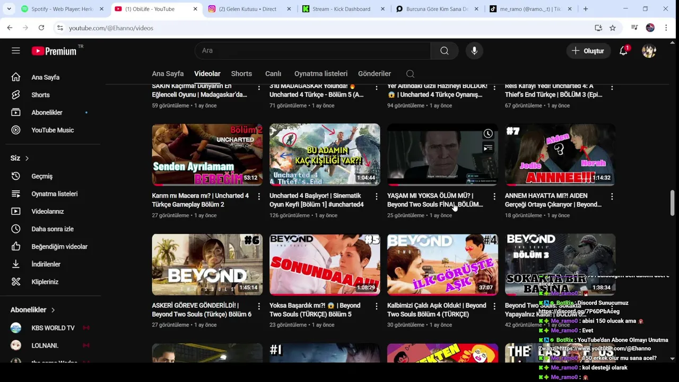
Task: Open the Oynatma listeleri channel tab
Action: pos(321,74)
